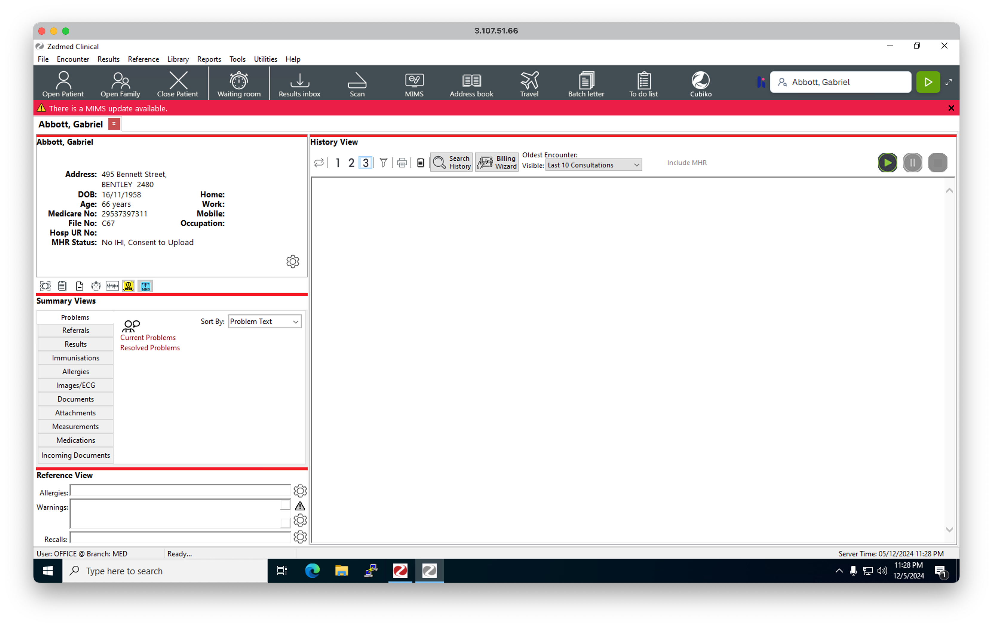Click the eye view icon below patient details

click(x=45, y=286)
